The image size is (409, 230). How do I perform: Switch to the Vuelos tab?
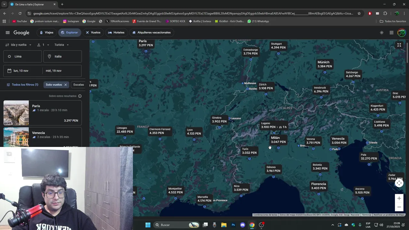pyautogui.click(x=93, y=33)
